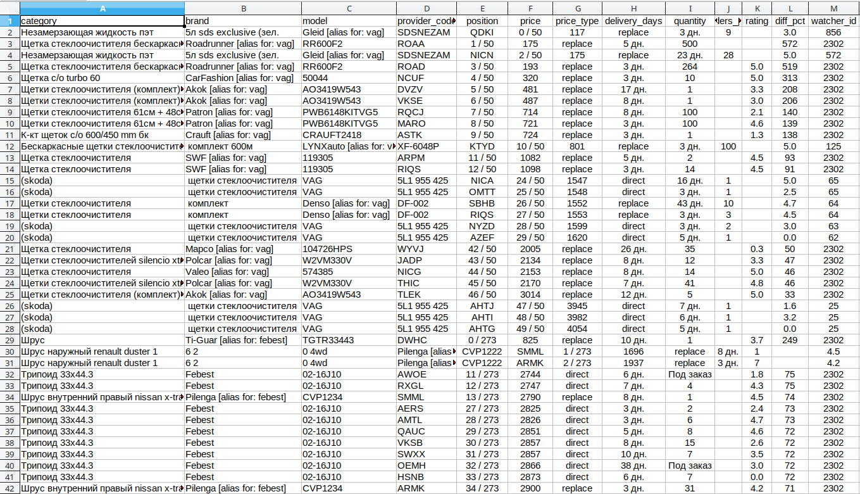
Task: Select cell 'Ti-Guar [alias for: febest]'
Action: (x=242, y=340)
